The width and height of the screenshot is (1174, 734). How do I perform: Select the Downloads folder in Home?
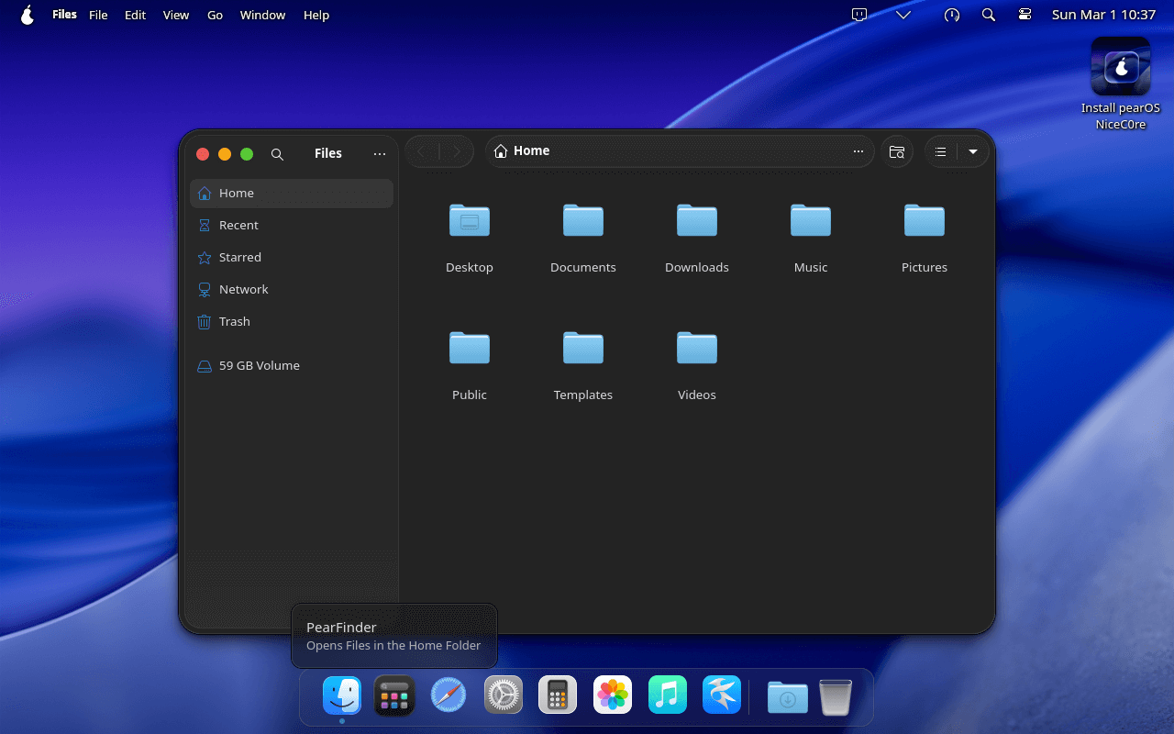coord(697,237)
